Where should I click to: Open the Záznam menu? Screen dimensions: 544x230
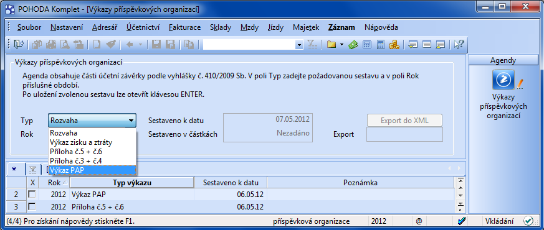pyautogui.click(x=341, y=27)
